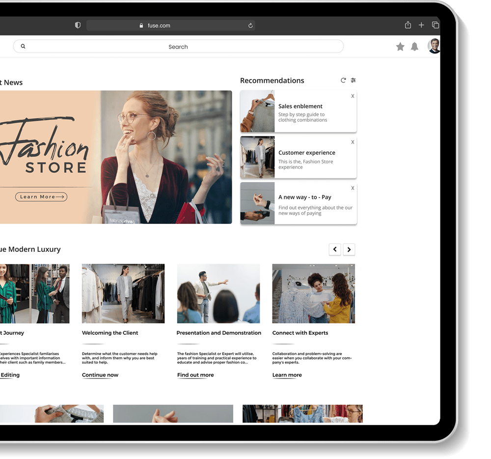Focus the Search input field
This screenshot has height=459, width=491.
178,46
